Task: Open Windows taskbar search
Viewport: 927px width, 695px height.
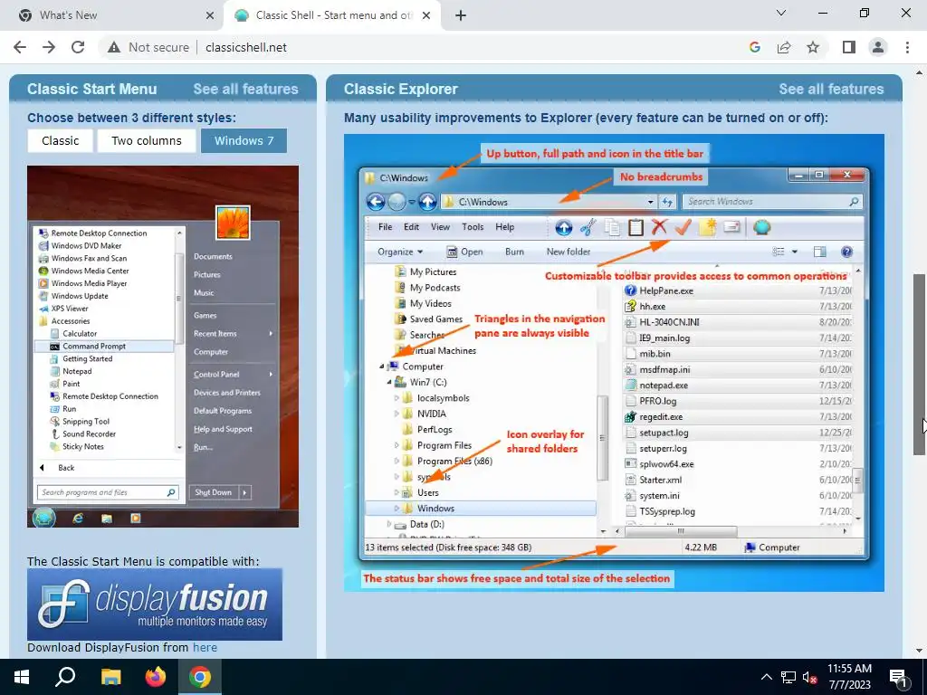Action: coord(65,677)
